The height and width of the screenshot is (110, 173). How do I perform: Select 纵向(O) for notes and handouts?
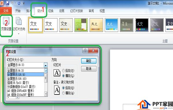pyautogui.click(x=68, y=88)
